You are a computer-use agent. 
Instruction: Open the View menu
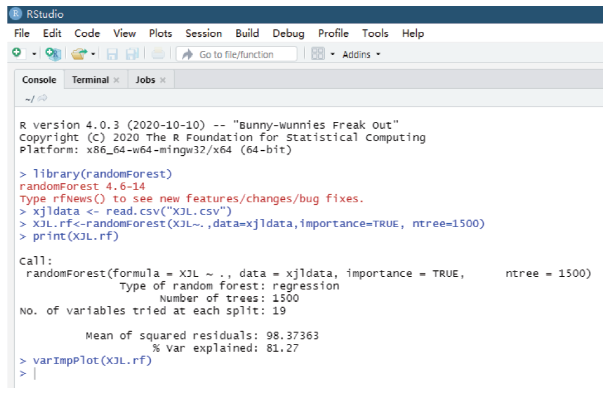(124, 34)
